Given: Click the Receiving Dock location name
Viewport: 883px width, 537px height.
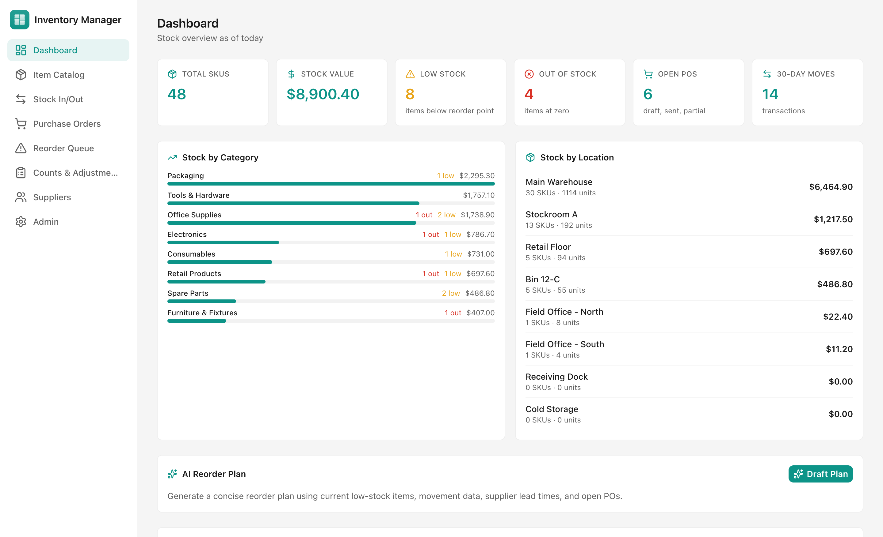Looking at the screenshot, I should pyautogui.click(x=556, y=377).
